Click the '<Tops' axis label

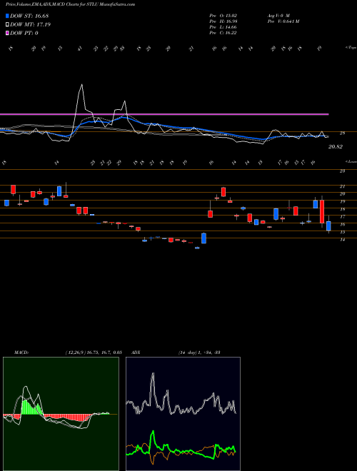(x=351, y=48)
